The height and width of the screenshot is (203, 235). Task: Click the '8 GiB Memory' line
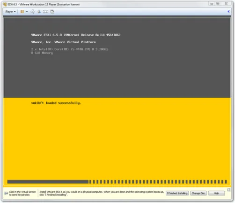pyautogui.click(x=42, y=53)
